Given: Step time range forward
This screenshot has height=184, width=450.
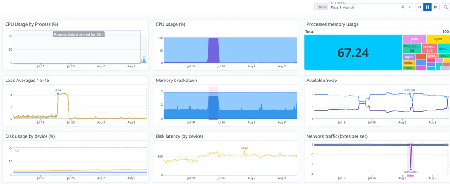Looking at the screenshot, I should [x=435, y=7].
